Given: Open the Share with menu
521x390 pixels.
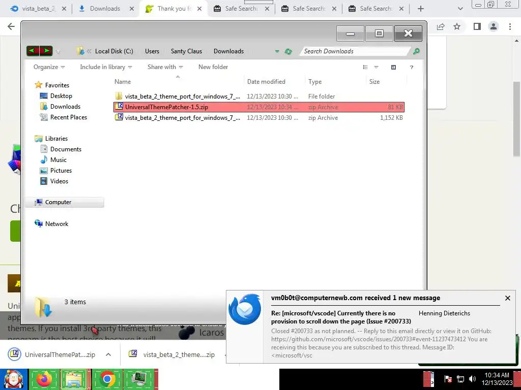Looking at the screenshot, I should click(x=165, y=67).
